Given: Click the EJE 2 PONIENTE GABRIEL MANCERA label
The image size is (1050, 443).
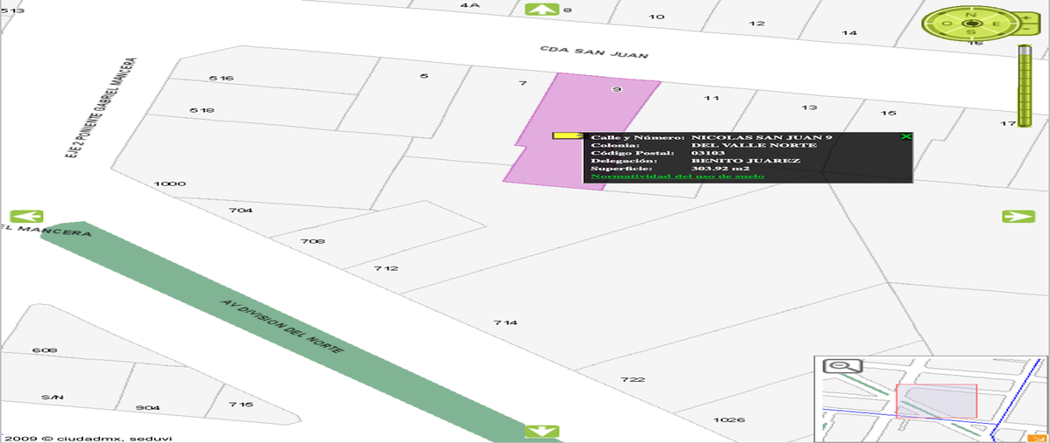Looking at the screenshot, I should (102, 109).
